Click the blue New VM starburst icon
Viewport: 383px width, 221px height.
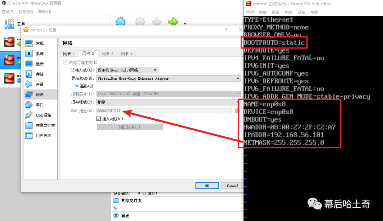click(x=121, y=22)
